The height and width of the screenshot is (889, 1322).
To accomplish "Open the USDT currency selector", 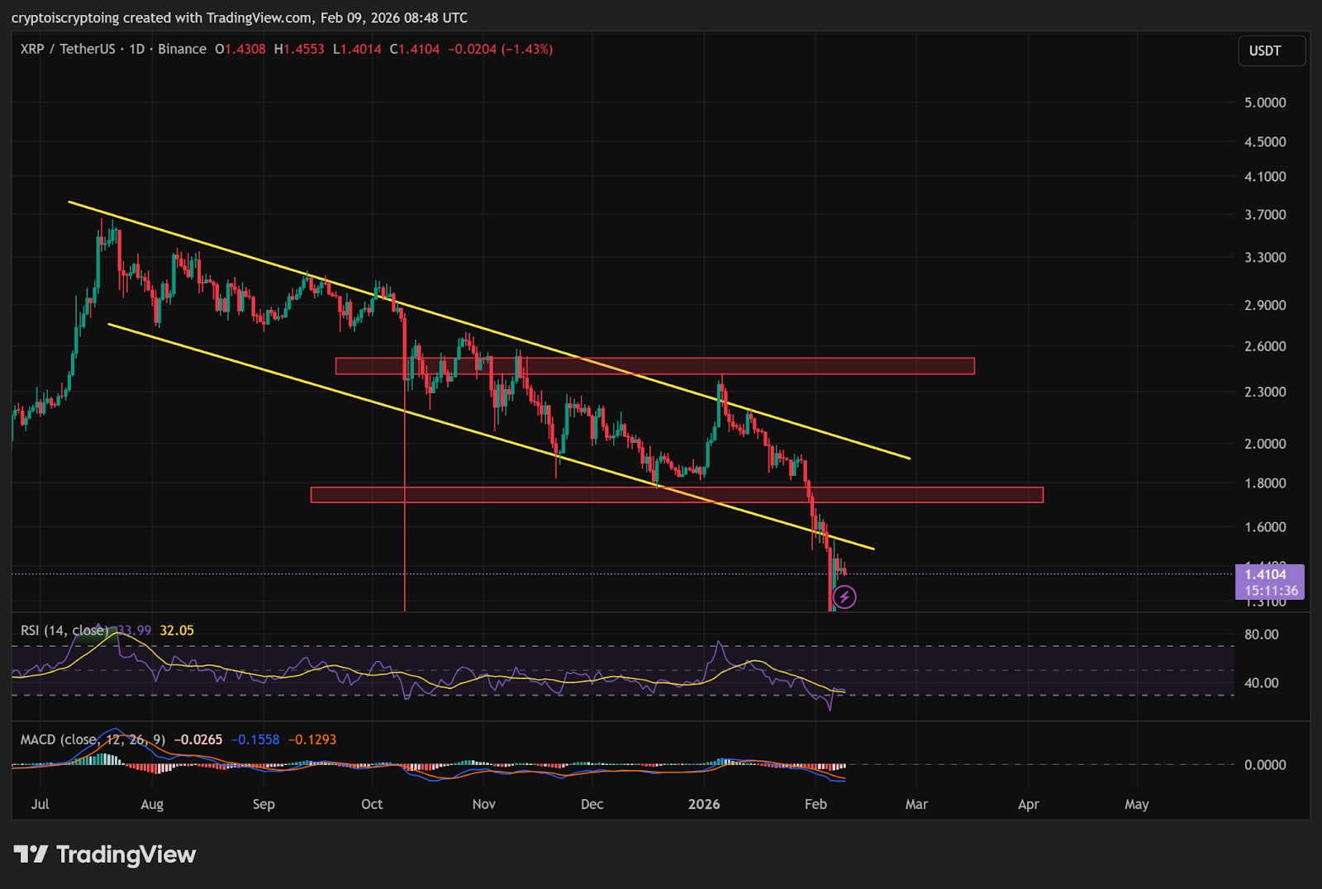I will [x=1271, y=51].
